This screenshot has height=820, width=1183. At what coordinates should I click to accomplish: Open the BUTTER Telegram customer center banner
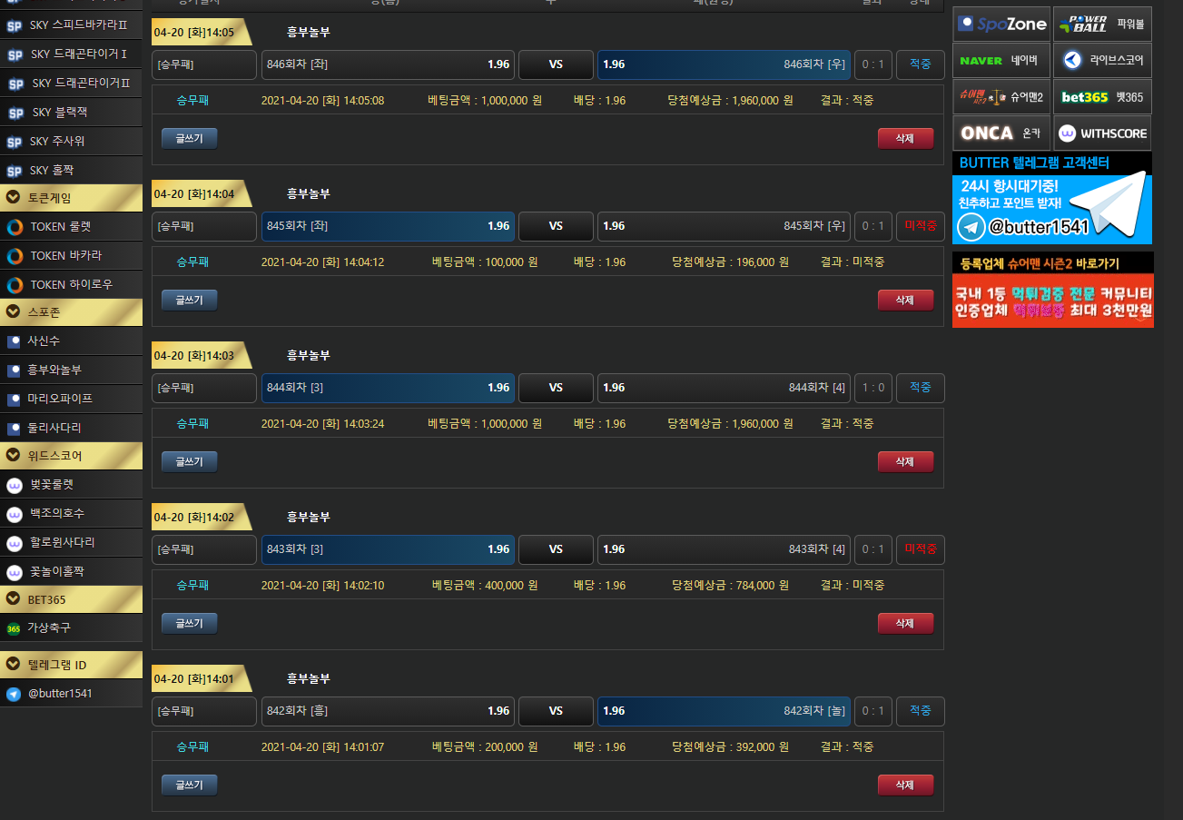pos(1052,199)
